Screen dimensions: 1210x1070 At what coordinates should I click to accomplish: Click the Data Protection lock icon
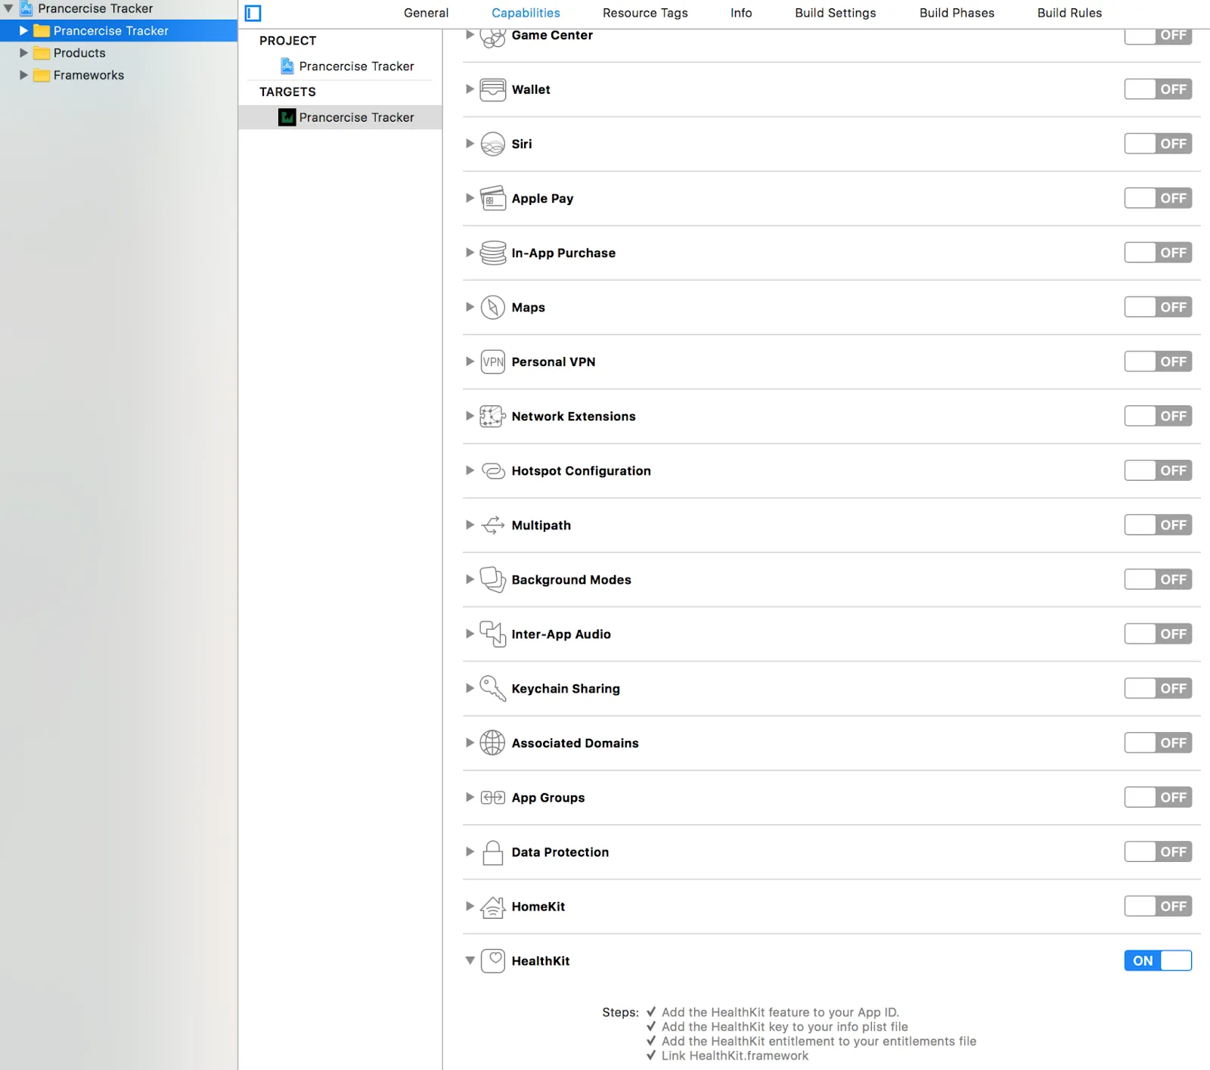(493, 852)
